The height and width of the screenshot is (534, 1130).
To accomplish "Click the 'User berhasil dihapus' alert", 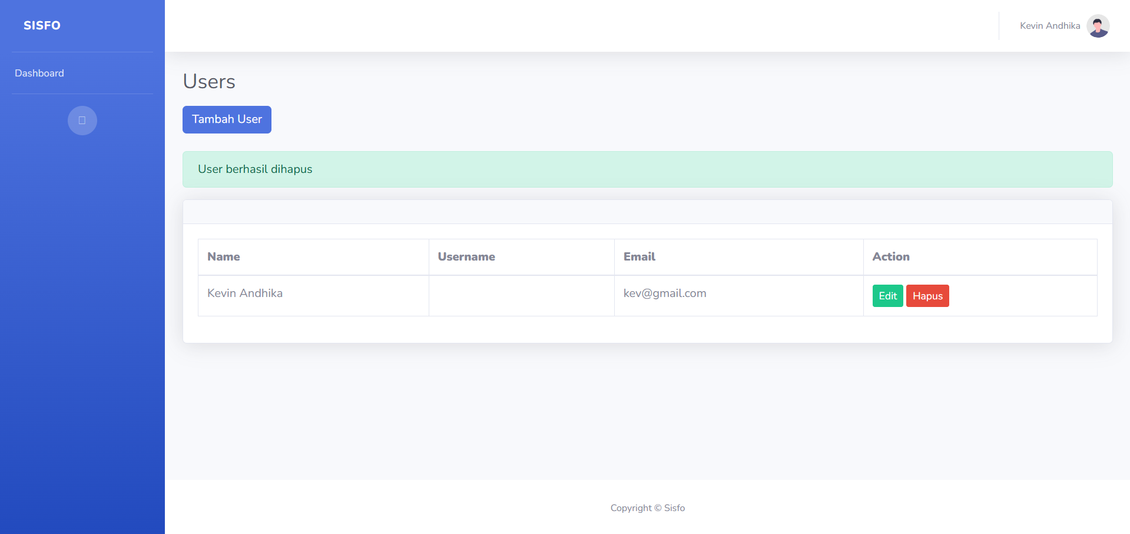I will point(647,169).
